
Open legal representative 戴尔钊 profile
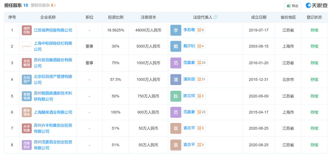coord(189,46)
